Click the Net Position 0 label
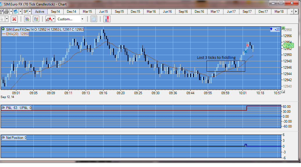Image resolution: width=301 pixels, height=167 pixels. pos(16,137)
